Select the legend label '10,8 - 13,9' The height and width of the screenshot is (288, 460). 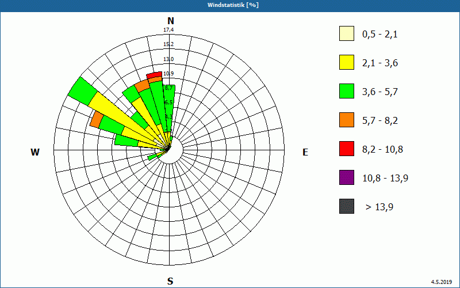coord(385,179)
